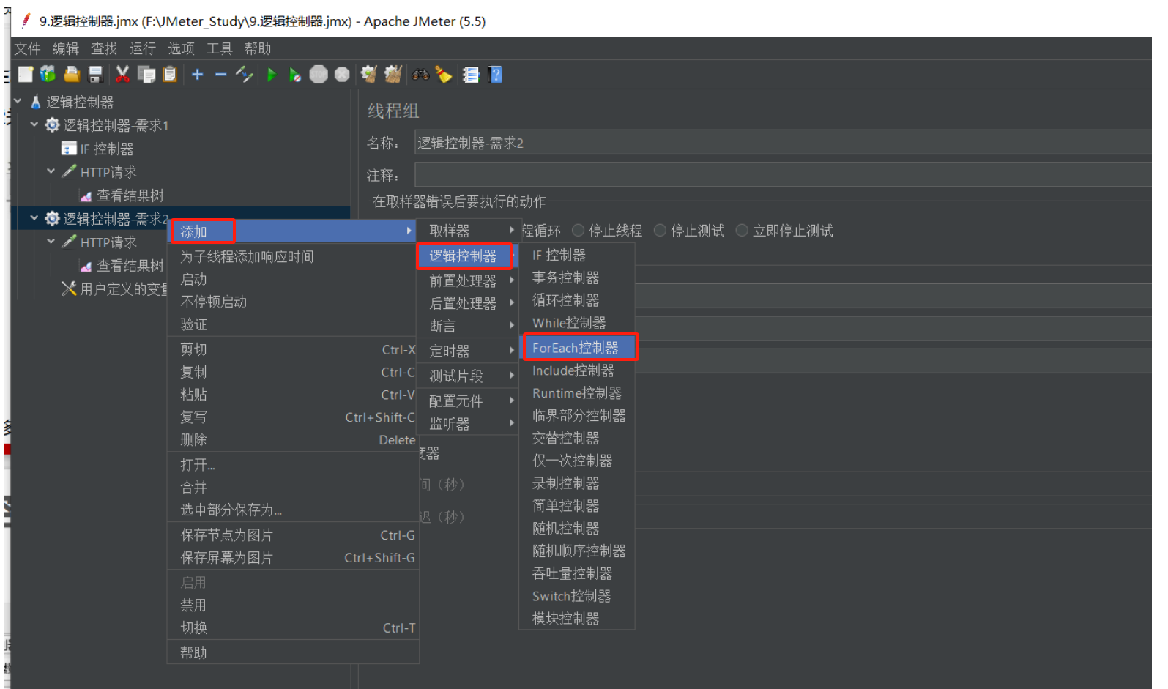Add a 事务控制器

578,278
